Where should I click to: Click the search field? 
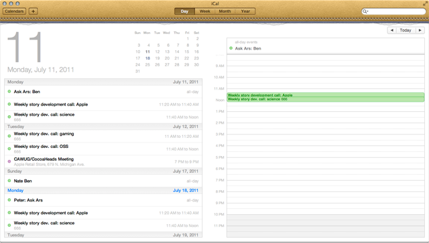pyautogui.click(x=394, y=11)
